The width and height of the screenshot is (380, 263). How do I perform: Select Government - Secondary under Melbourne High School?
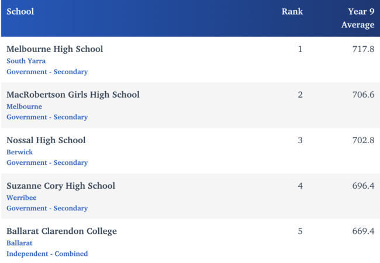click(47, 71)
